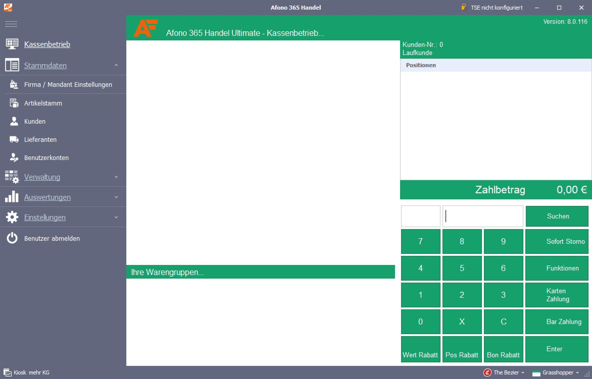Click the Ihre Warengruppen... header bar
Image resolution: width=592 pixels, height=379 pixels.
(261, 272)
